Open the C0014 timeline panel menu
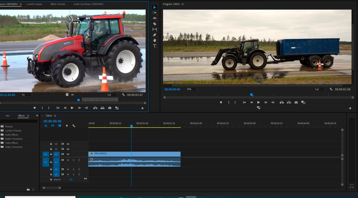 [55, 116]
